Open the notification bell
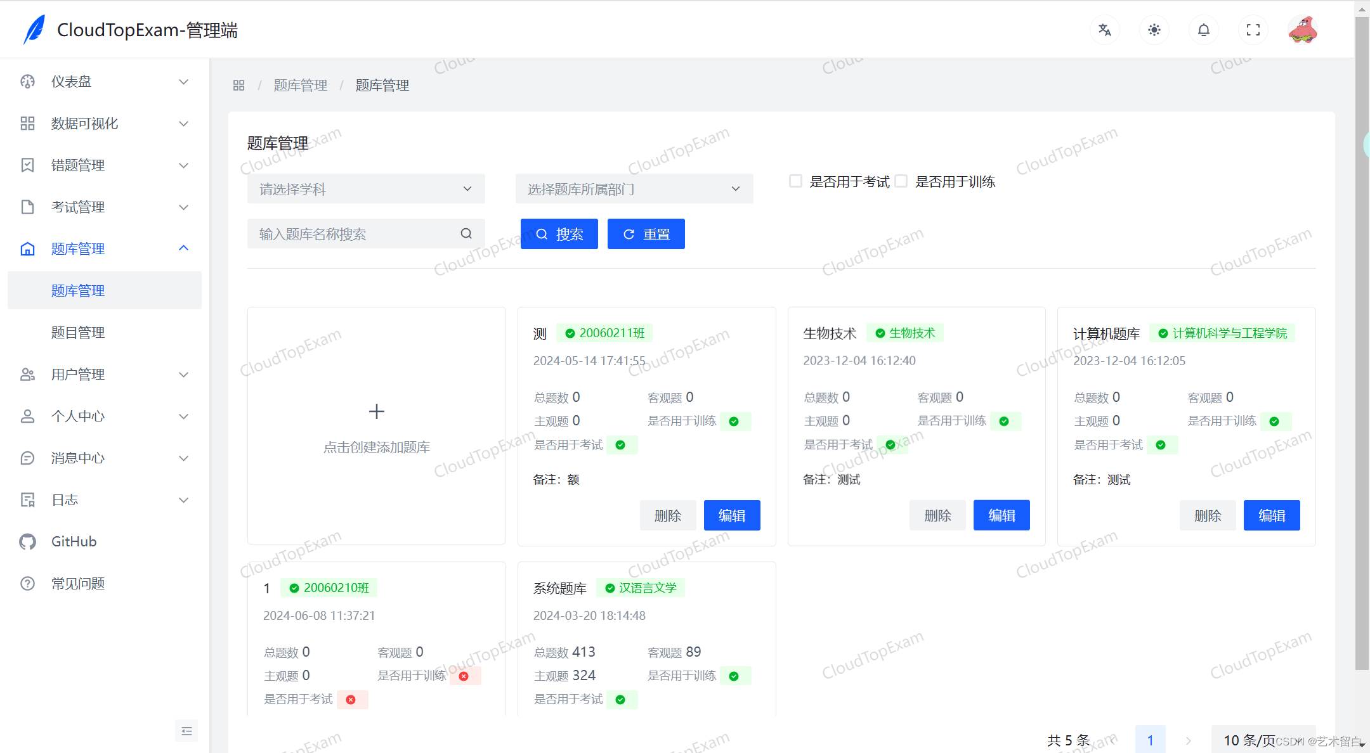 (1203, 29)
